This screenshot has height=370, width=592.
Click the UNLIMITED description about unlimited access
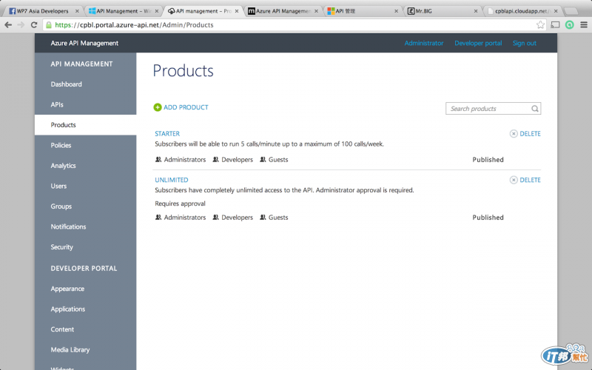[x=284, y=190]
